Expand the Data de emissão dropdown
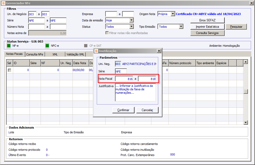Image resolution: width=255 pixels, height=165 pixels. tap(132, 20)
